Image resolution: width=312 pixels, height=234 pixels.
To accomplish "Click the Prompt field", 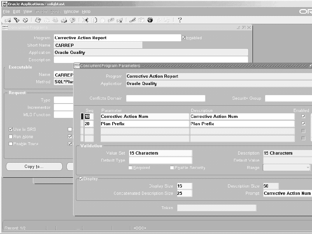I will point(288,193).
